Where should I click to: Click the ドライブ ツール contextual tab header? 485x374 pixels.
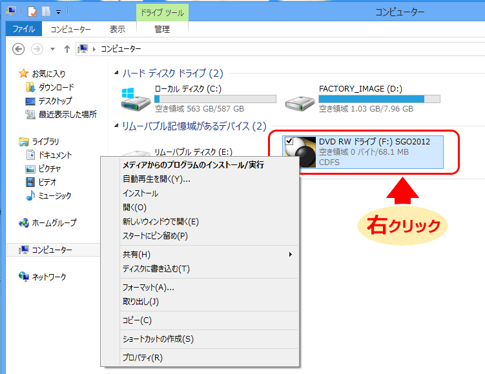coord(162,13)
